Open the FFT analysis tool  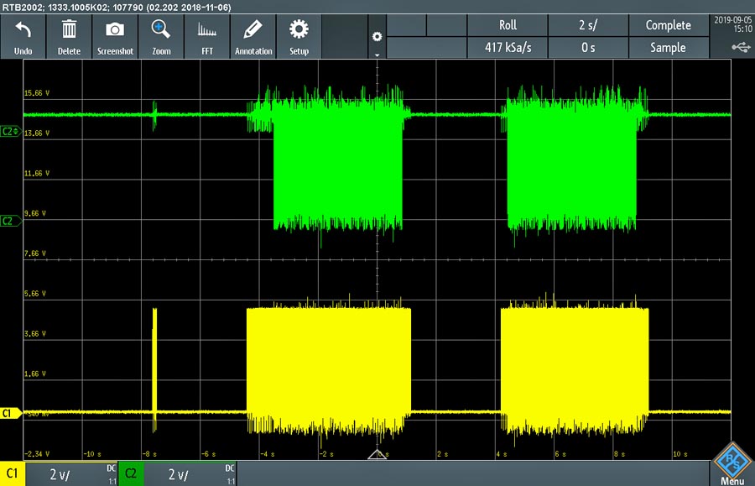(x=207, y=37)
